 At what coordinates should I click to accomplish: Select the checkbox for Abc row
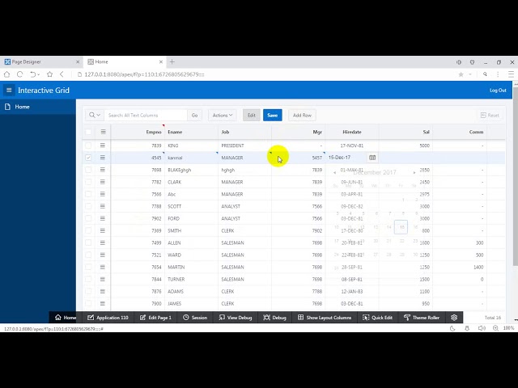coord(88,194)
